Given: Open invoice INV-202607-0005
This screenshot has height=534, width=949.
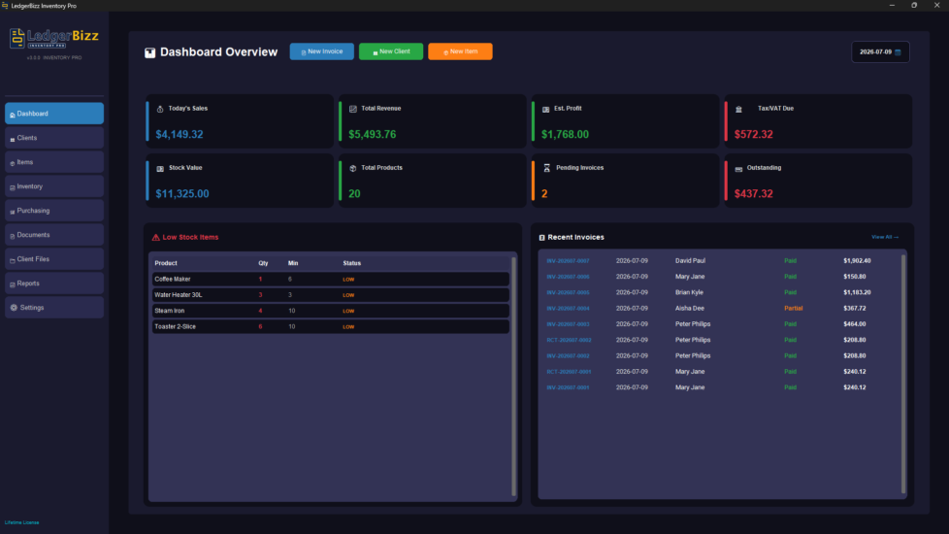Looking at the screenshot, I should 568,292.
